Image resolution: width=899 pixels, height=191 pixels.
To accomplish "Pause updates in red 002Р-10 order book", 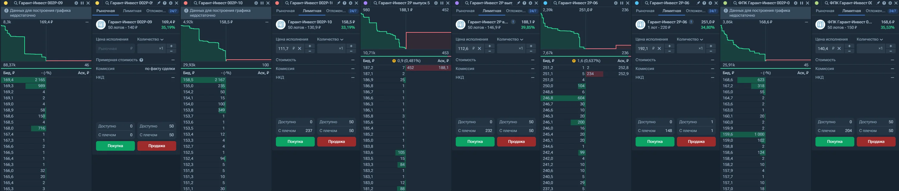I will (x=262, y=3).
